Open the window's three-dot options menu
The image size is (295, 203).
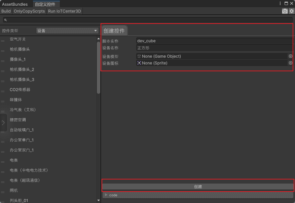[280, 3]
